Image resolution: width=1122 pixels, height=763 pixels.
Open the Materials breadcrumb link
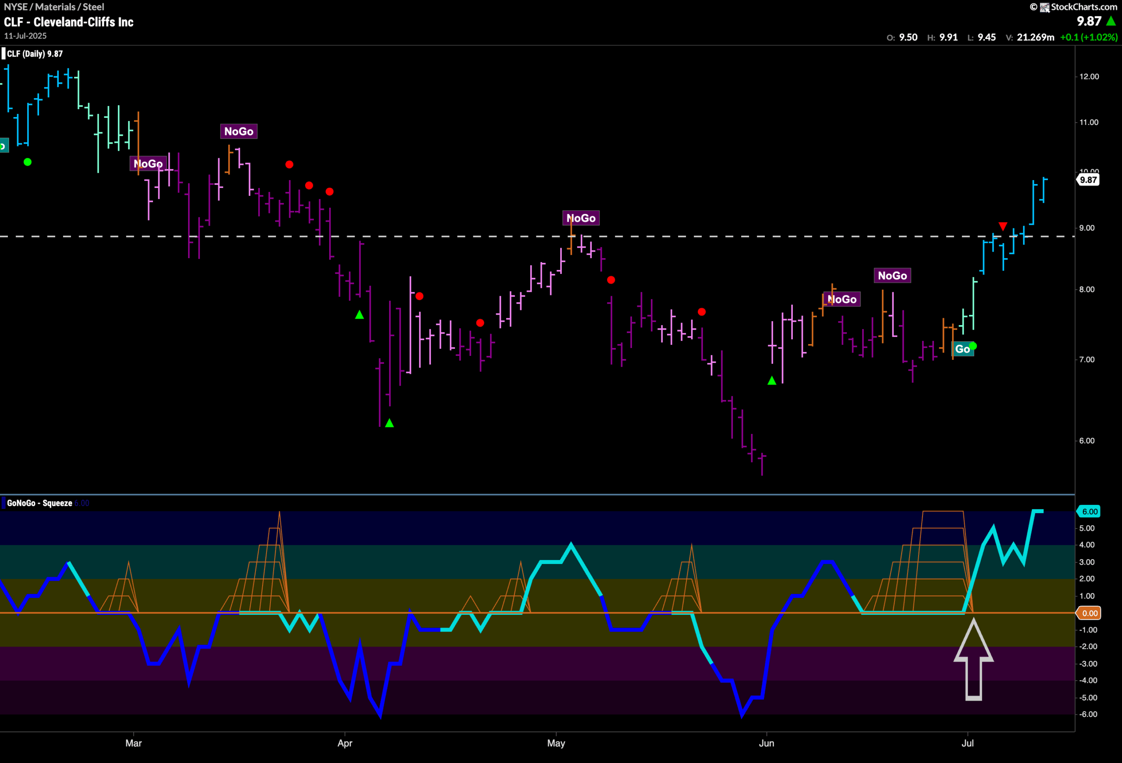point(55,7)
